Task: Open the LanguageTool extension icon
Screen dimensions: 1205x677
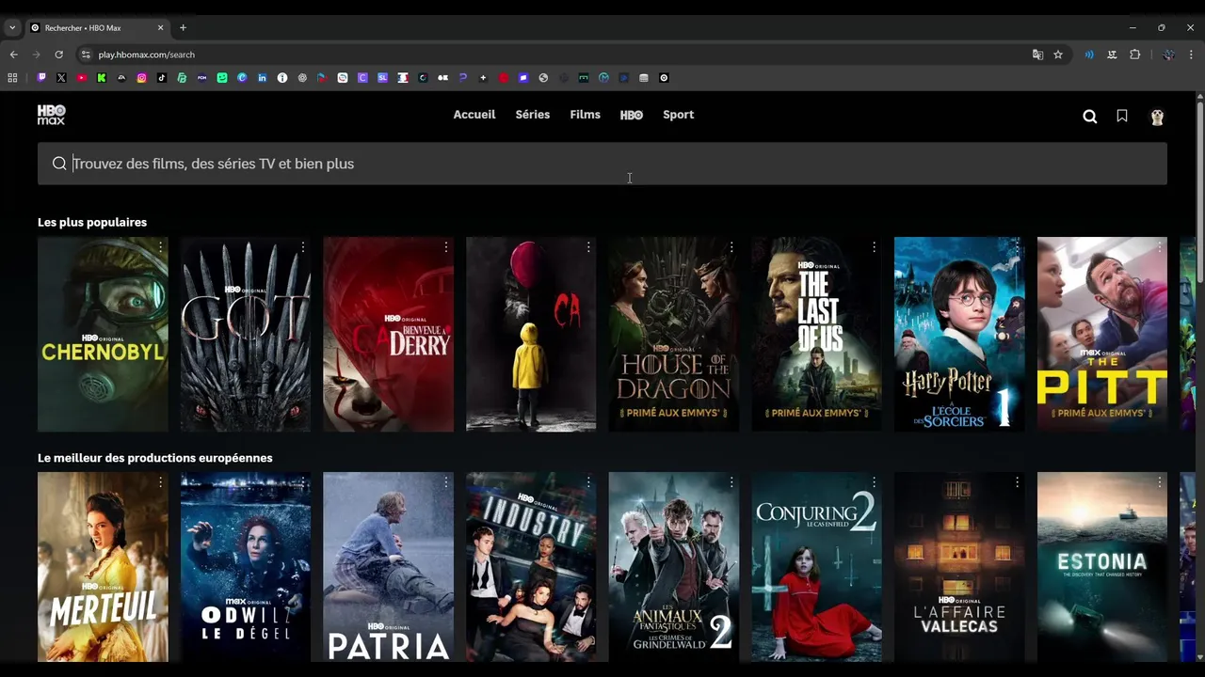Action: [1112, 55]
